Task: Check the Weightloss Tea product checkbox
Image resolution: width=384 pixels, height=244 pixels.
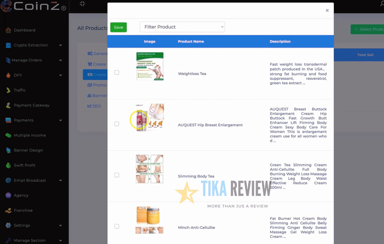Action: (117, 72)
